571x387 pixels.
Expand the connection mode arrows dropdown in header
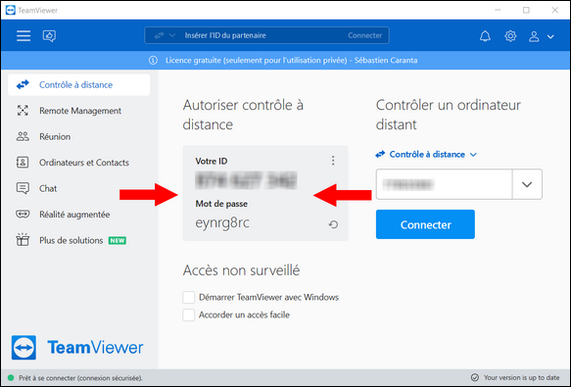point(165,35)
